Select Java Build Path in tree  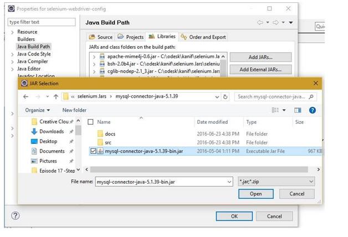33,47
